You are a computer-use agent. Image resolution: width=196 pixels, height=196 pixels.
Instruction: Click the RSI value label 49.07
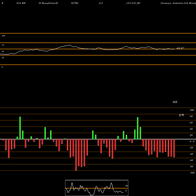click(180, 48)
